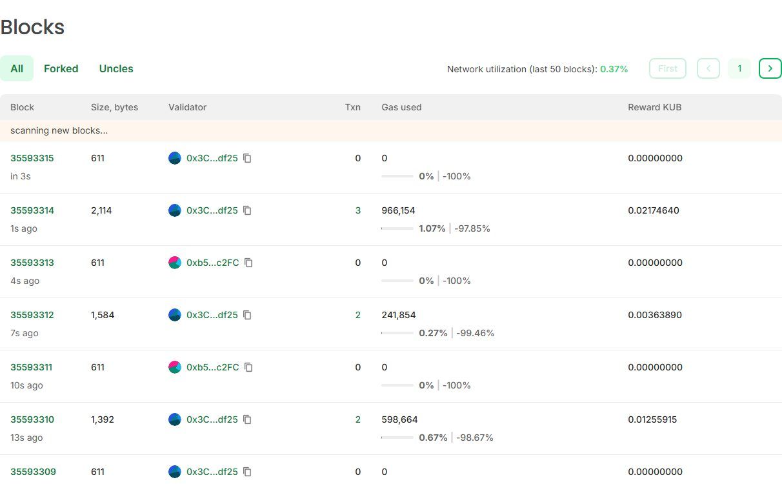Image resolution: width=782 pixels, height=484 pixels.
Task: Click gas used value 966,154
Action: (399, 210)
